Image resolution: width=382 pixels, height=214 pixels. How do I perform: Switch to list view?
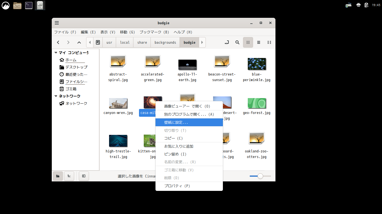[x=259, y=42]
